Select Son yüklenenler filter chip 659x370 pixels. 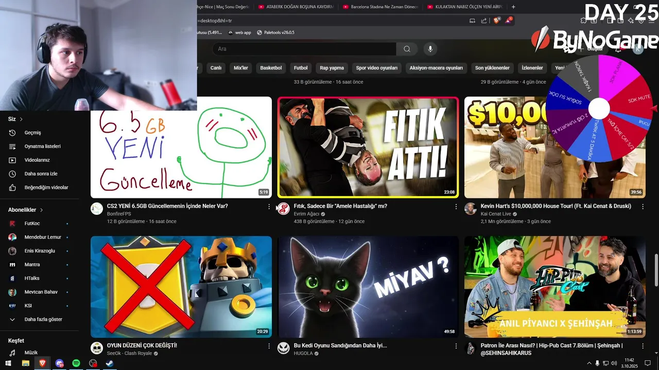pos(492,68)
